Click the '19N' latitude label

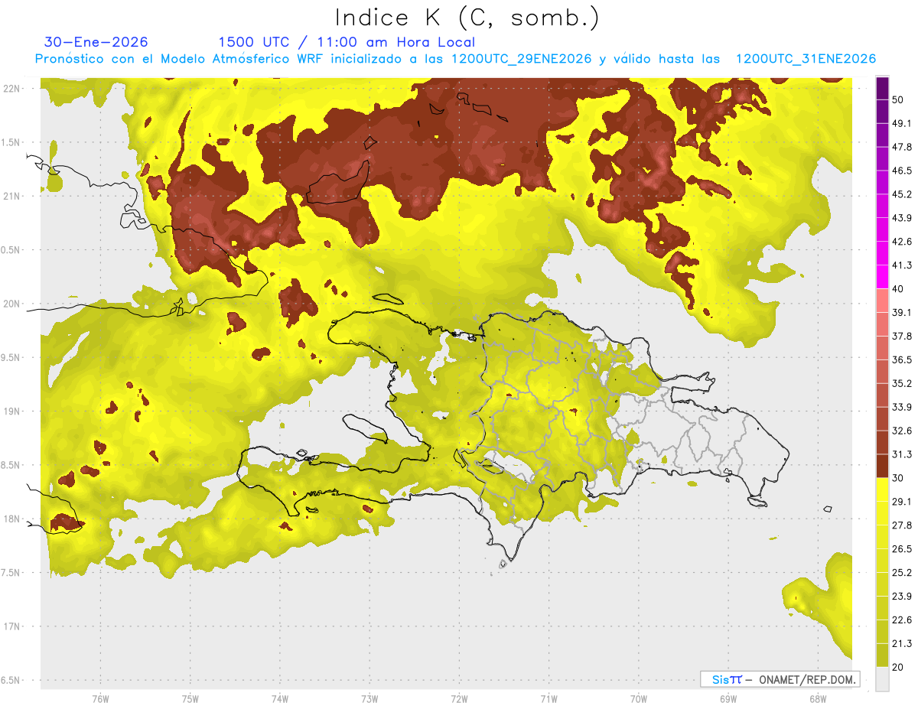[x=11, y=411]
